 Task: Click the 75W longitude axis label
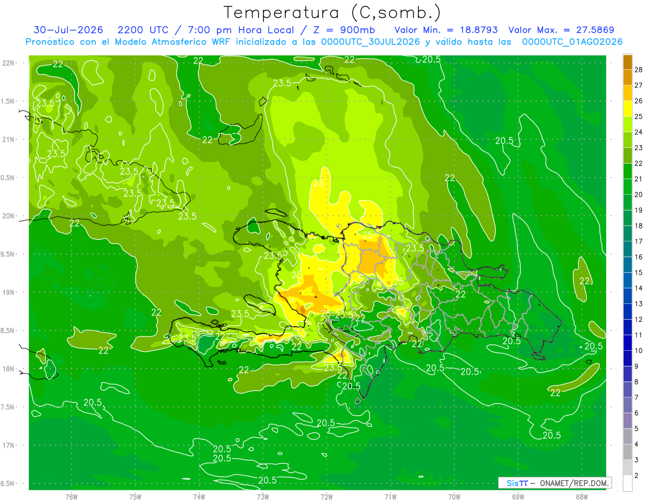pos(135,497)
